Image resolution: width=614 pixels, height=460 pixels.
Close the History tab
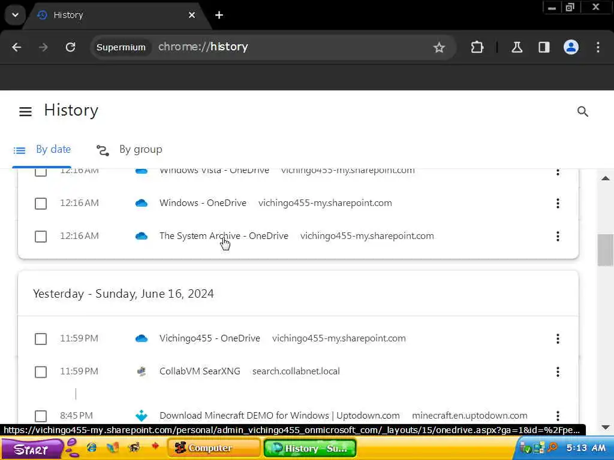coord(192,15)
